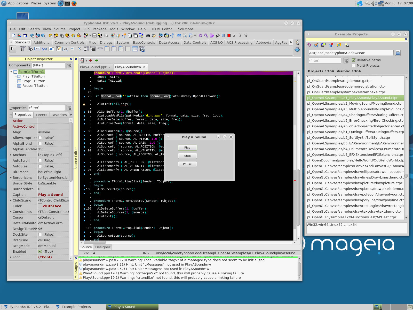Pick the TCheckBox component icon
413x310 pixels.
(x=72, y=49)
